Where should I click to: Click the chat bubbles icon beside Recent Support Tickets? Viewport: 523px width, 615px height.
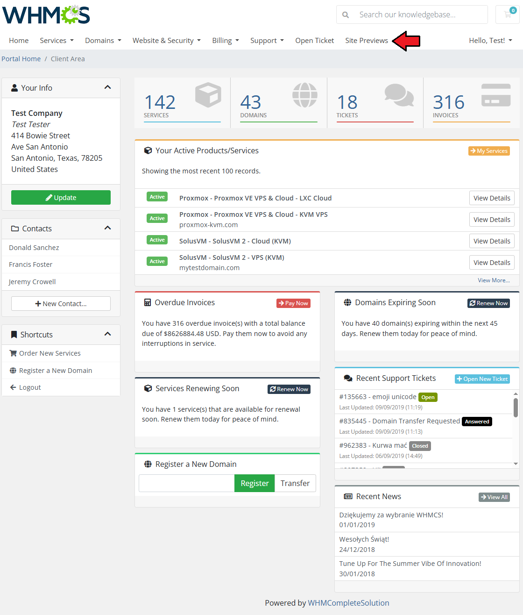point(348,378)
